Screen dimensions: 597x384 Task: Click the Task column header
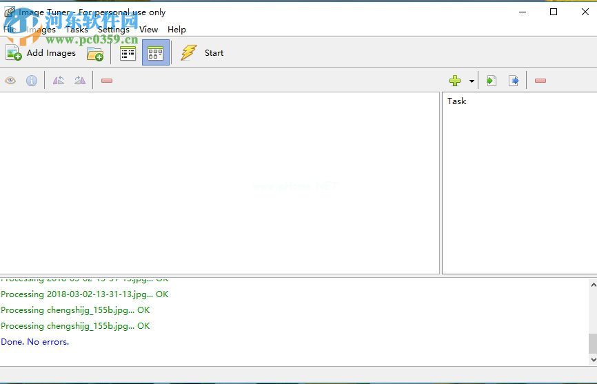456,101
